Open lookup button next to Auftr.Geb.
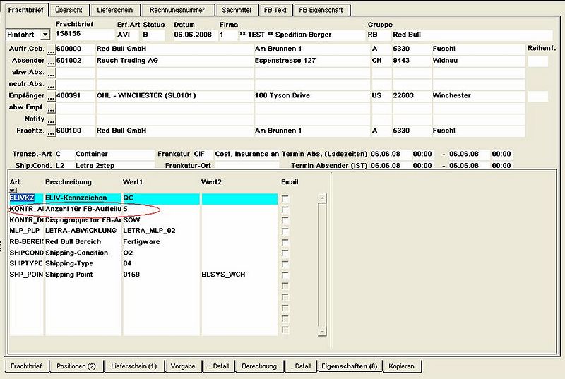The image size is (565, 379). pos(51,49)
